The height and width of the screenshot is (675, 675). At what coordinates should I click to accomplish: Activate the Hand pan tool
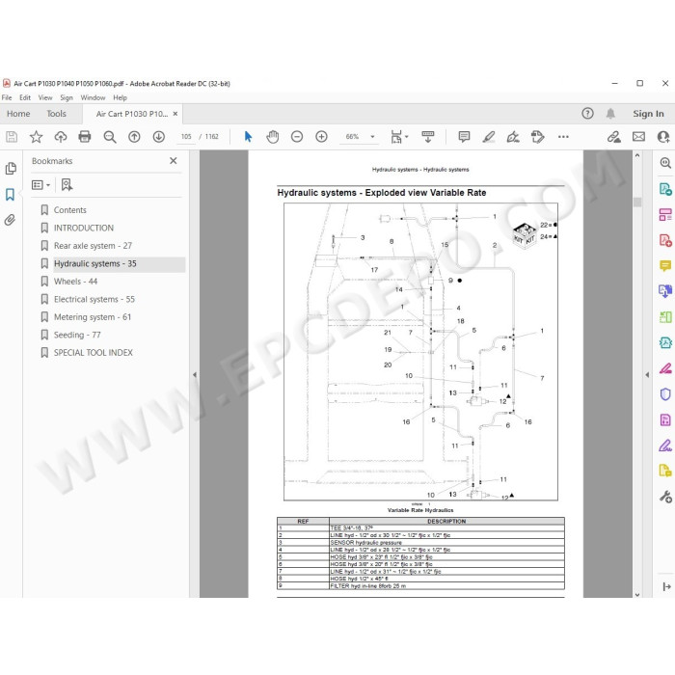pyautogui.click(x=273, y=137)
